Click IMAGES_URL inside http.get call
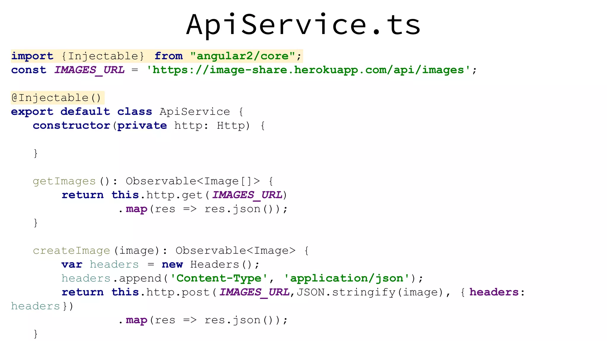The image size is (607, 341). pos(247,195)
